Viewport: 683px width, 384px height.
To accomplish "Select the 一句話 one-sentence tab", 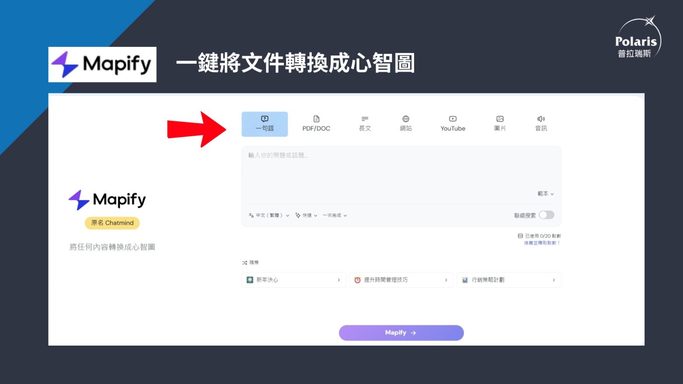I will click(265, 124).
